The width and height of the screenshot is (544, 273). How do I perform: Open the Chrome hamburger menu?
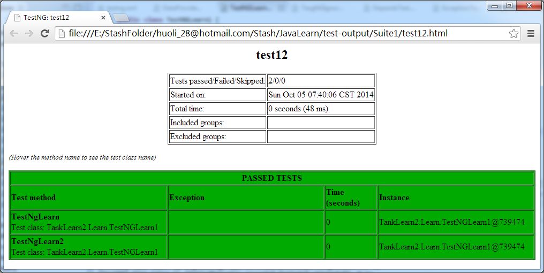pos(531,33)
